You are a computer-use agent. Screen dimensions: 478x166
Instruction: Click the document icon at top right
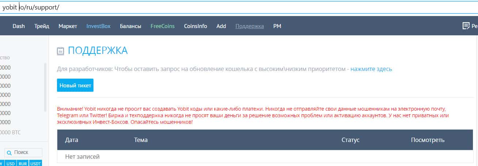(466, 26)
